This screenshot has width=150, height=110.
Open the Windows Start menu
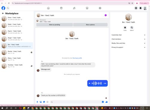[2, 108]
